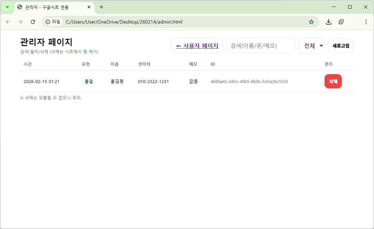374x229 pixels.
Task: Expand the tab search chevron dropdown
Action: [x=7, y=7]
